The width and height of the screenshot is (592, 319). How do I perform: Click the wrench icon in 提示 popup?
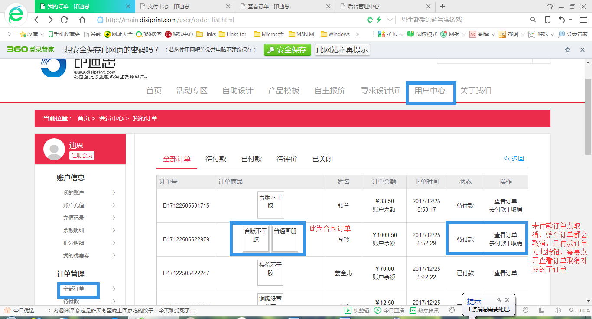[x=499, y=300]
